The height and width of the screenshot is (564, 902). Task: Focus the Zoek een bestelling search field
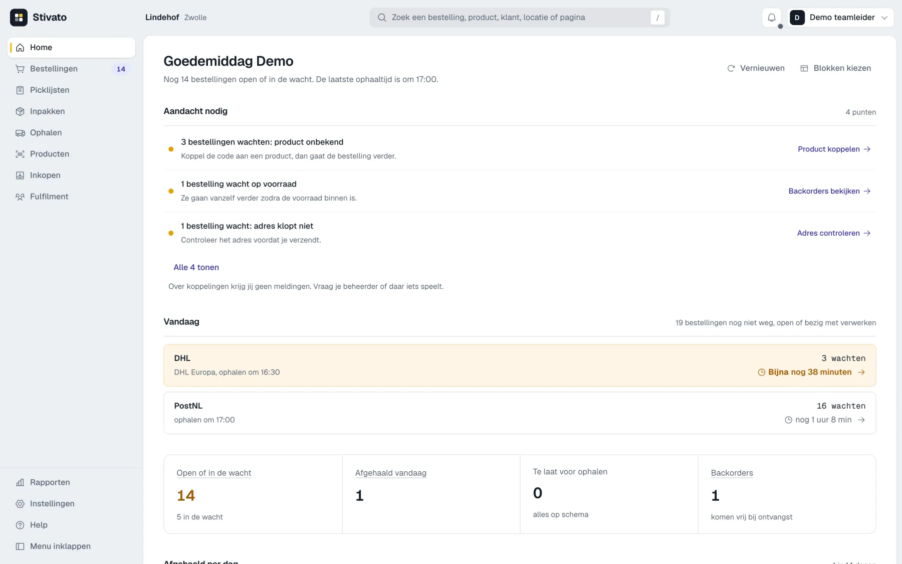click(x=520, y=18)
